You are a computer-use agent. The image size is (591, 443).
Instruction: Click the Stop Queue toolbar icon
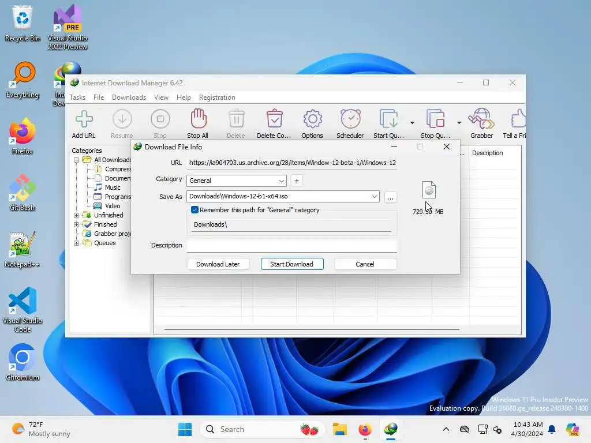coord(435,119)
